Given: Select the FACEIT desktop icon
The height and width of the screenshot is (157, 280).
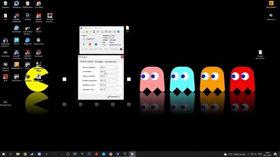Looking at the screenshot, I should point(38,29).
